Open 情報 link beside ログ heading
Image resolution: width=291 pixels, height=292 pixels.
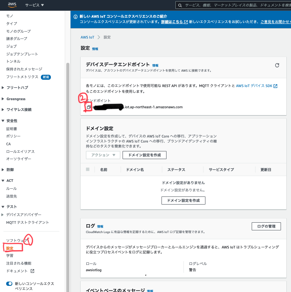100,227
